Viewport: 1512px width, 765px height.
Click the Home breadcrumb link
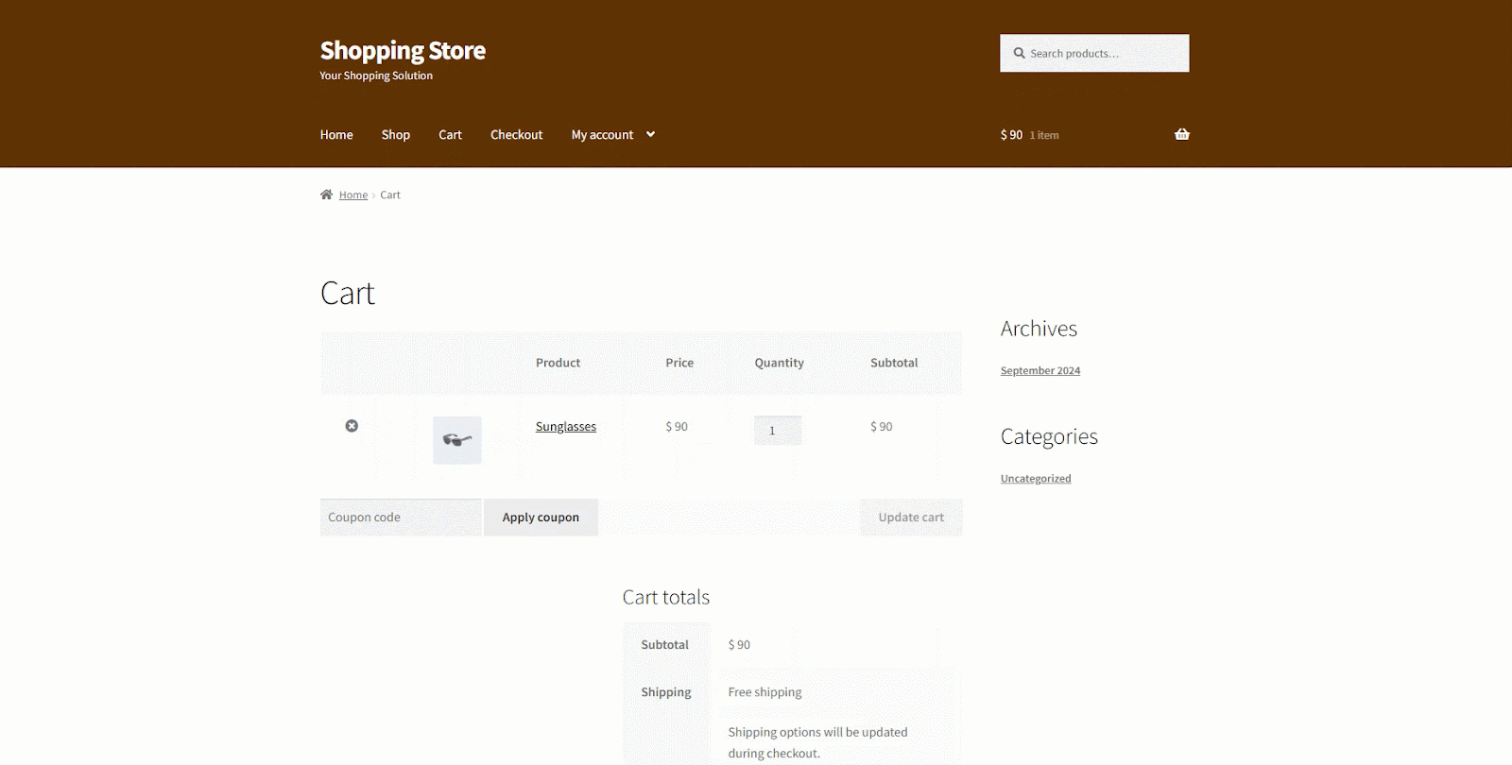point(353,195)
